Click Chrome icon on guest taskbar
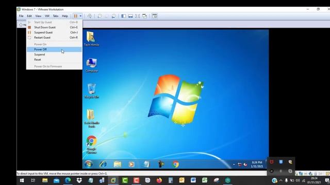 coord(176,164)
